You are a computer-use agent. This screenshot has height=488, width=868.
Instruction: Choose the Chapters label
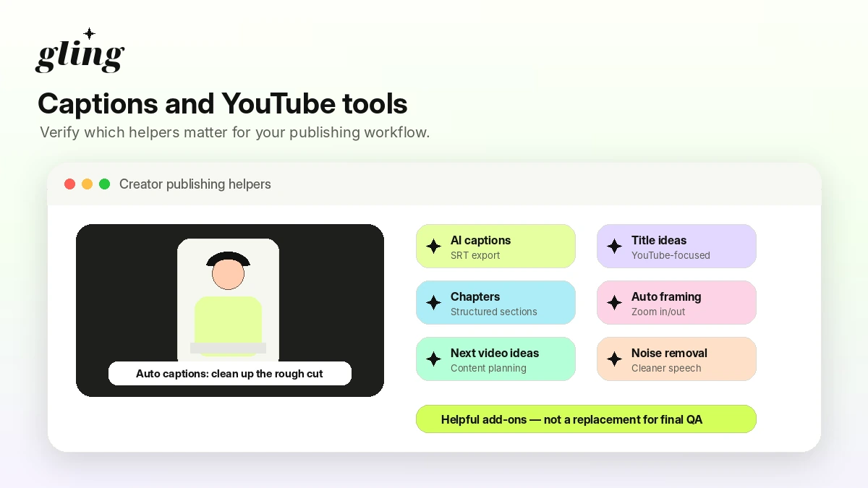tap(475, 296)
